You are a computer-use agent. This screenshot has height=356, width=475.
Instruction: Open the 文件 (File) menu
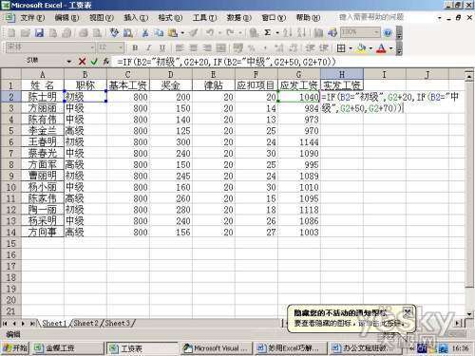click(32, 18)
